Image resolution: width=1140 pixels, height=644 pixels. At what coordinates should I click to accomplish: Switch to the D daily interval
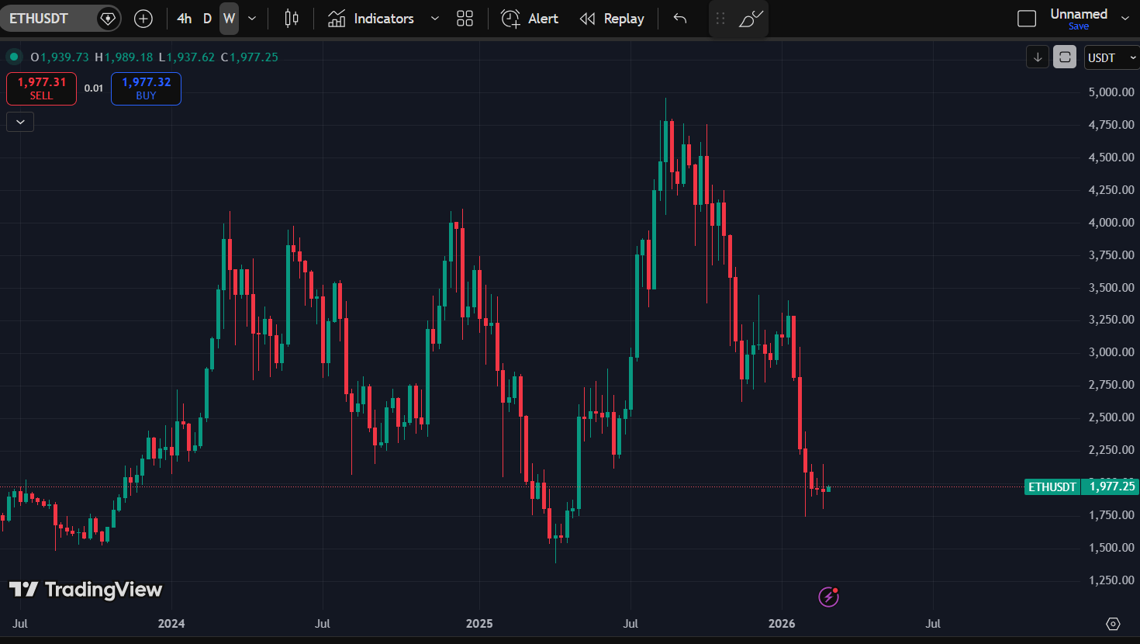click(207, 19)
